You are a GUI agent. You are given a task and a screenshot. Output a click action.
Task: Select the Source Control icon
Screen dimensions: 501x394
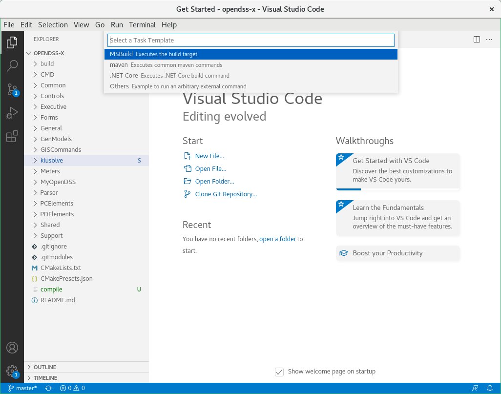(x=12, y=89)
